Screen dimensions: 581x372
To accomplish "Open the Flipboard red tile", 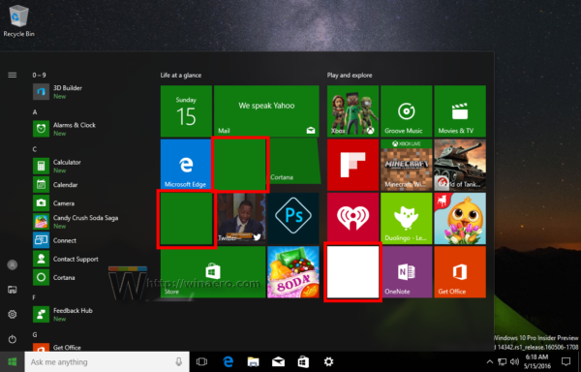I will (x=352, y=165).
